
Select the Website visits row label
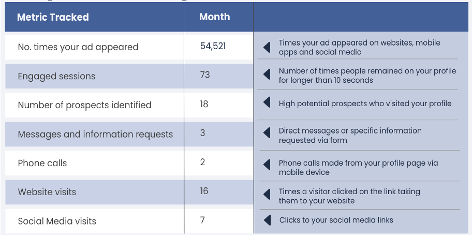coord(47,192)
